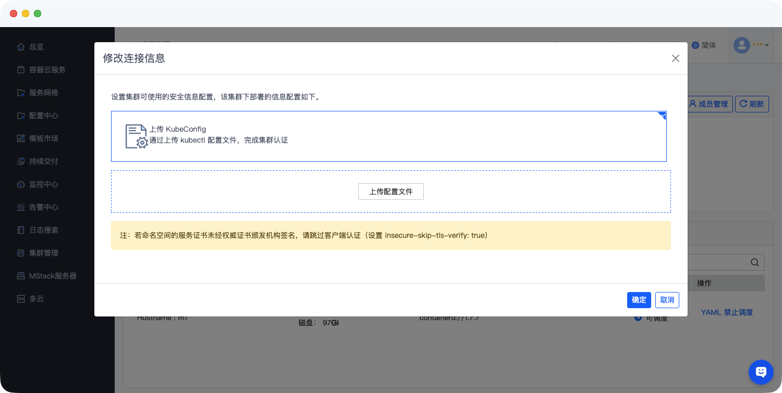This screenshot has width=782, height=393.
Task: Click the 总览 home icon in sidebar
Action: click(x=21, y=47)
